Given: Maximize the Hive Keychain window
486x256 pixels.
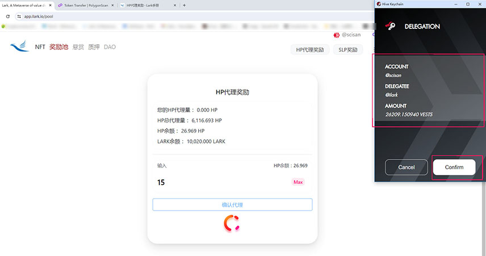Looking at the screenshot, I should click(468, 4).
